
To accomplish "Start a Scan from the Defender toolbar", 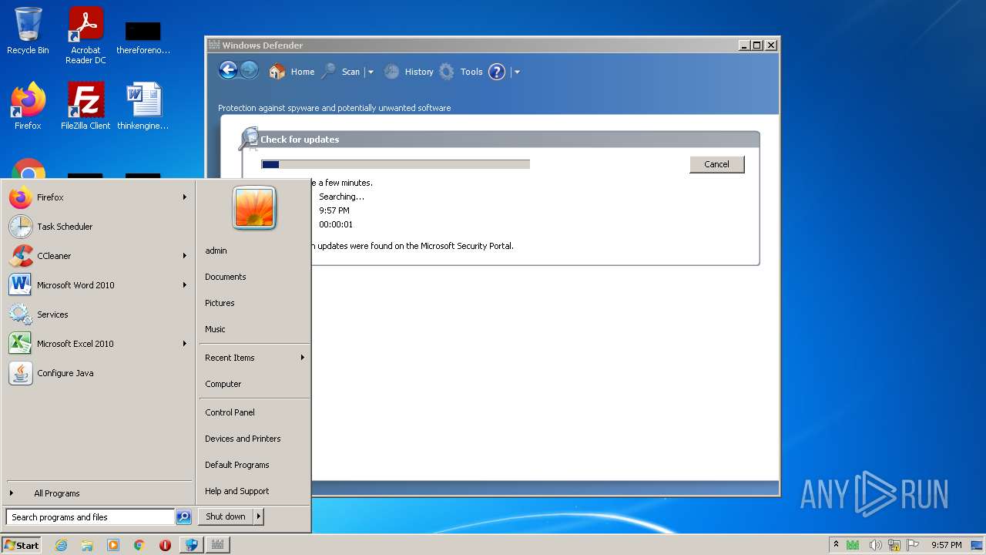I will click(341, 72).
